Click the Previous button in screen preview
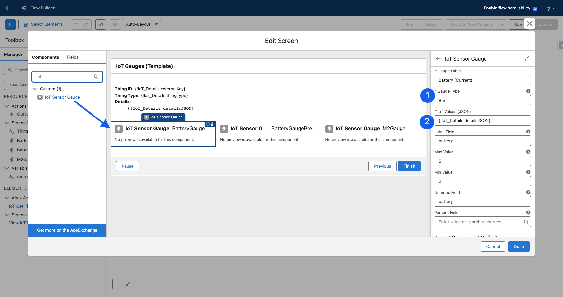This screenshot has height=297, width=563. click(383, 166)
